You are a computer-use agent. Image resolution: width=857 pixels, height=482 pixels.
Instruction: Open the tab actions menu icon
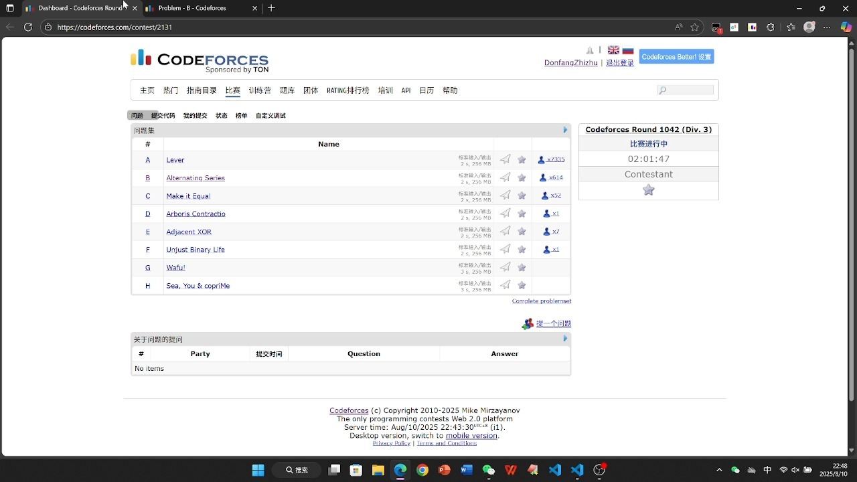tap(10, 8)
